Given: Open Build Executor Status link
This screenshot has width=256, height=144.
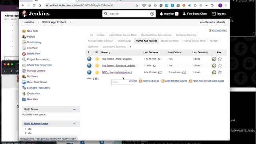Looking at the screenshot, I should 36,124.
